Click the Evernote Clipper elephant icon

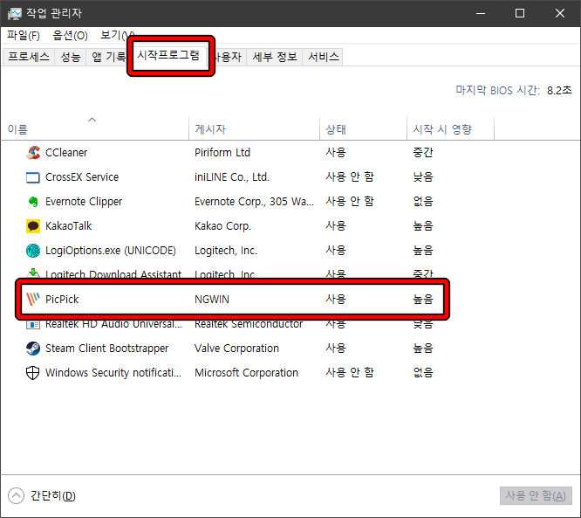pyautogui.click(x=33, y=202)
